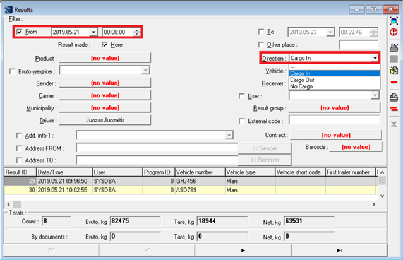
Task: Click the Municipality (no value) selector button
Action: click(x=105, y=107)
